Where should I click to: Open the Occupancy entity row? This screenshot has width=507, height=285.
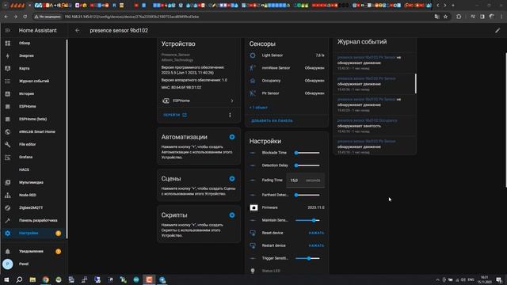point(287,81)
